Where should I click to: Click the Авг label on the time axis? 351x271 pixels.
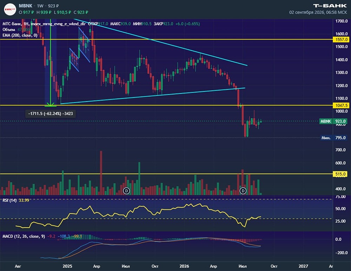(x=18, y=266)
